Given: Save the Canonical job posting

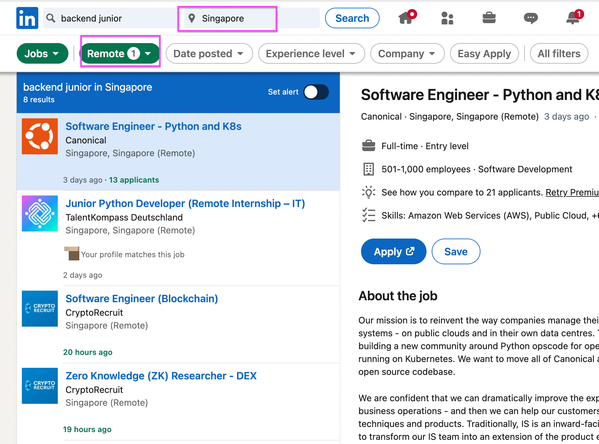Looking at the screenshot, I should 456,251.
